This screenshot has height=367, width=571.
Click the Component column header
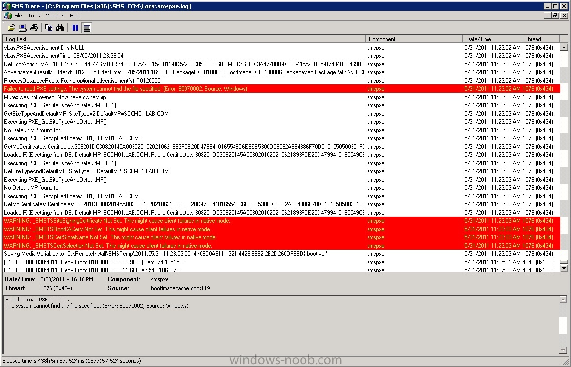[x=414, y=39]
